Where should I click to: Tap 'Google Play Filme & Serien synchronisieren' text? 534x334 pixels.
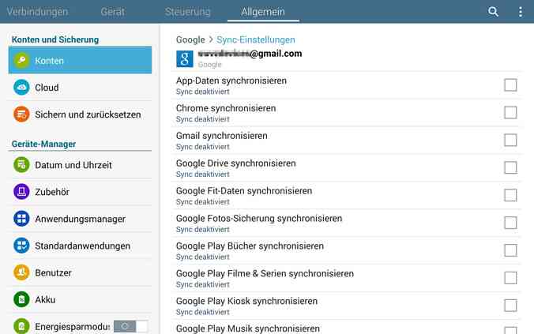[x=265, y=274]
